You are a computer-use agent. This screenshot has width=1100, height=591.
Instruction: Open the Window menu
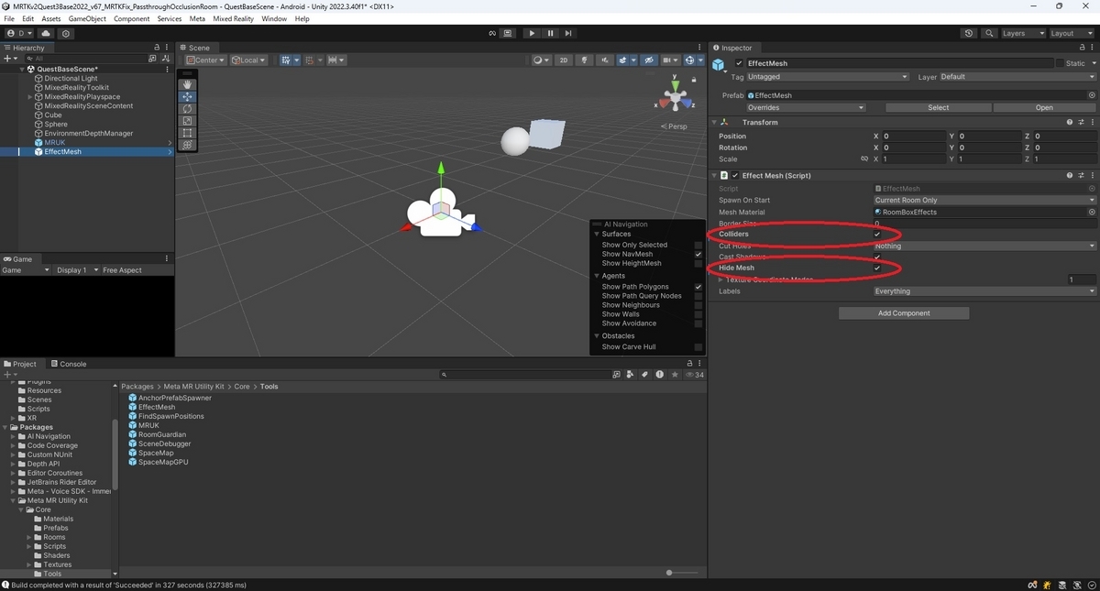274,18
